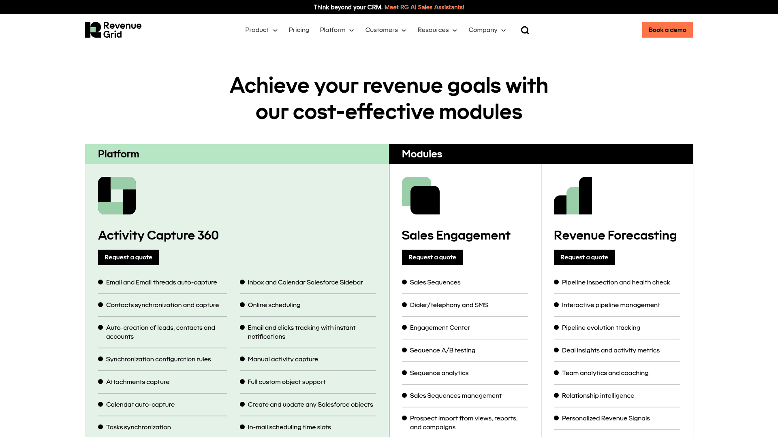Click 'Calendar auto-capture' feature
The height and width of the screenshot is (437, 778).
[140, 405]
